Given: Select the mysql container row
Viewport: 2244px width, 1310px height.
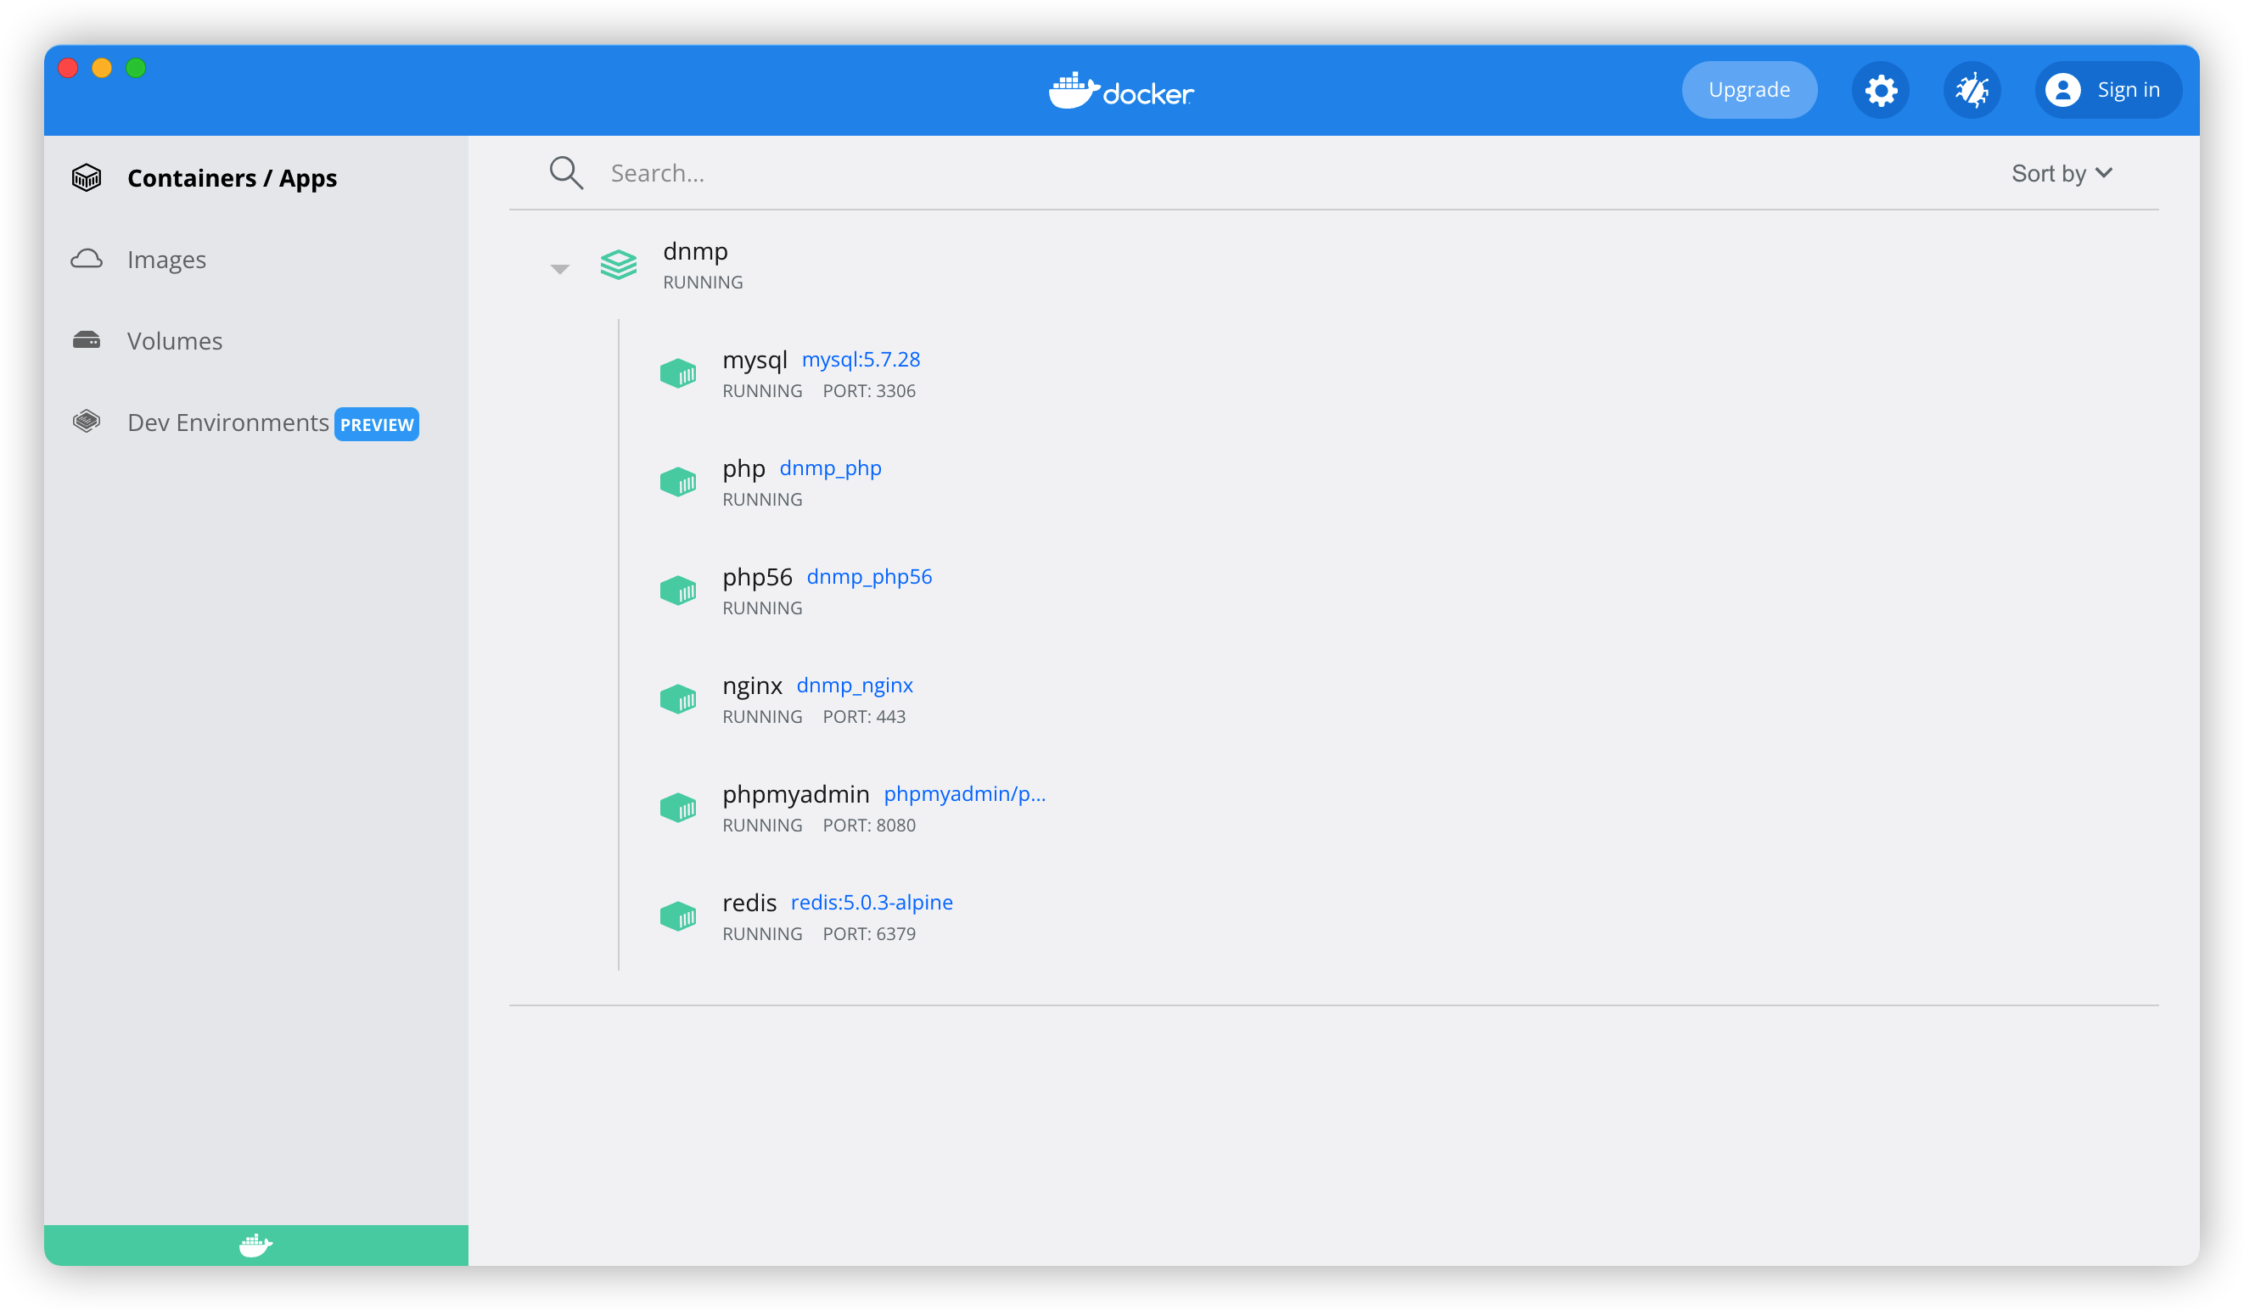Looking at the screenshot, I should click(x=1389, y=374).
